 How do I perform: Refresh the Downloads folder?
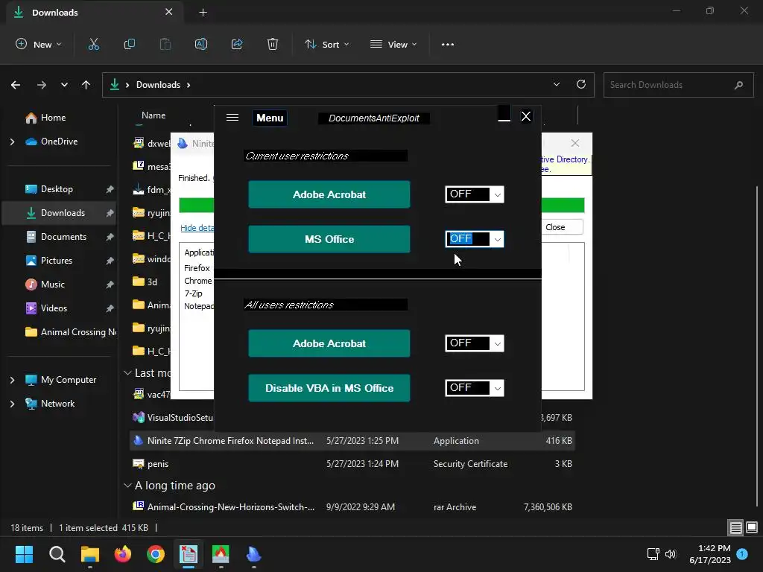click(581, 84)
